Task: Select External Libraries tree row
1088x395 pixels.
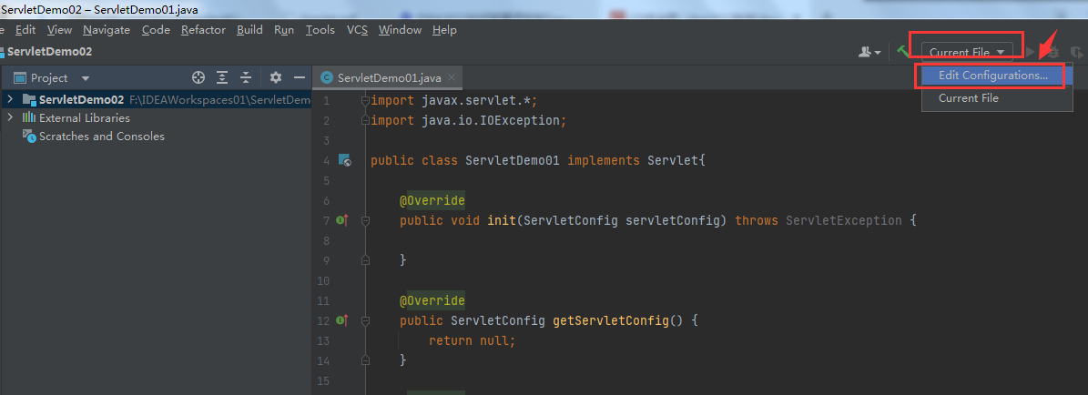Action: (x=156, y=117)
